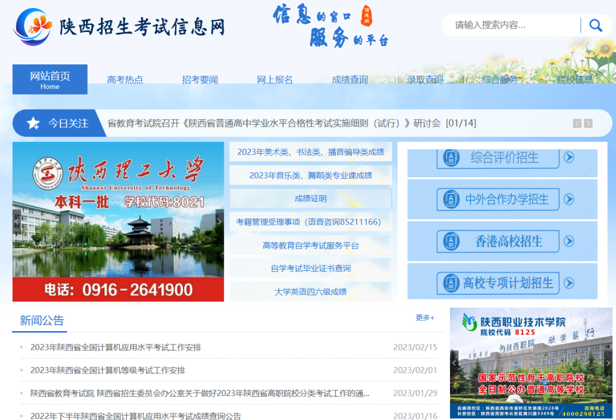Click the star icon beside 今日关注
This screenshot has width=616, height=420.
coord(33,123)
